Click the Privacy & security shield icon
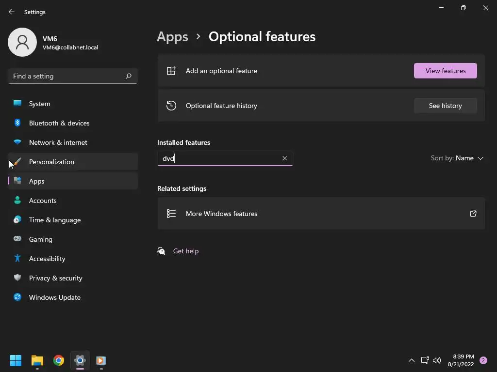497x372 pixels. click(17, 278)
